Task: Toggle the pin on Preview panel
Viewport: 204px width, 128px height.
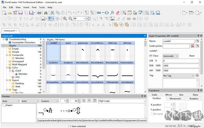Action: click(x=142, y=96)
